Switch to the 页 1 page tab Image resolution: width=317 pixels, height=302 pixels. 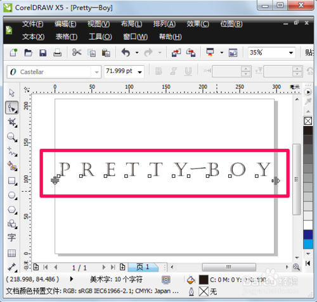coord(143,267)
